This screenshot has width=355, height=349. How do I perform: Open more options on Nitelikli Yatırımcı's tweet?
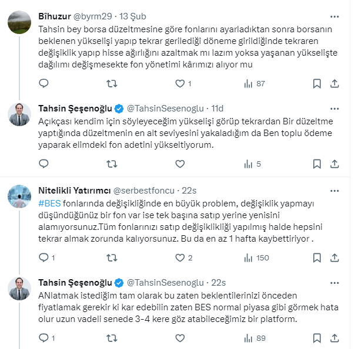(x=334, y=191)
